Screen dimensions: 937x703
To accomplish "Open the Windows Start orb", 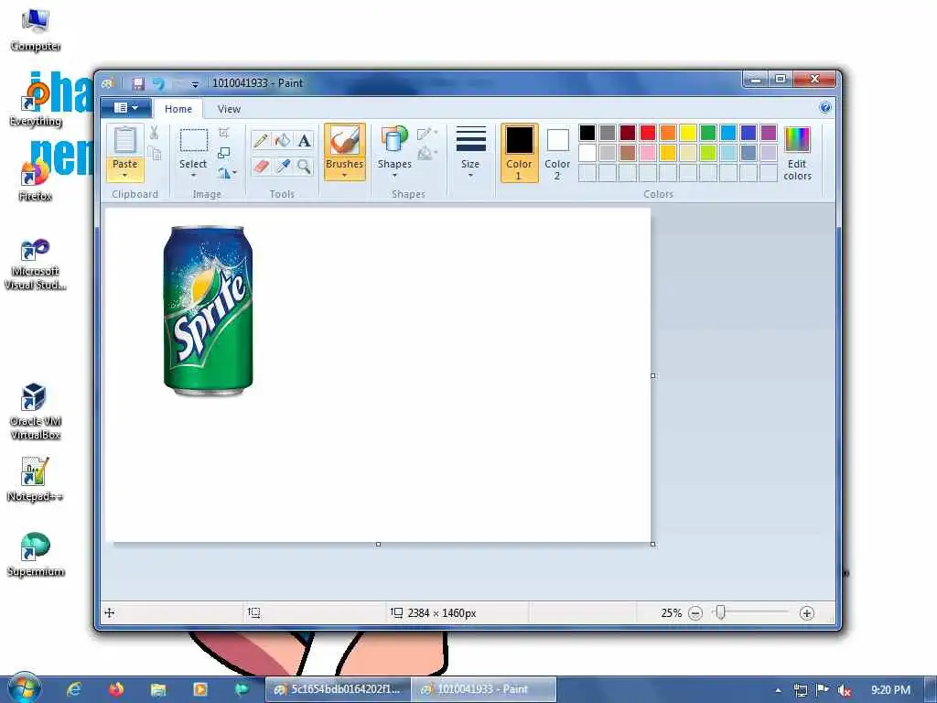I will [23, 688].
